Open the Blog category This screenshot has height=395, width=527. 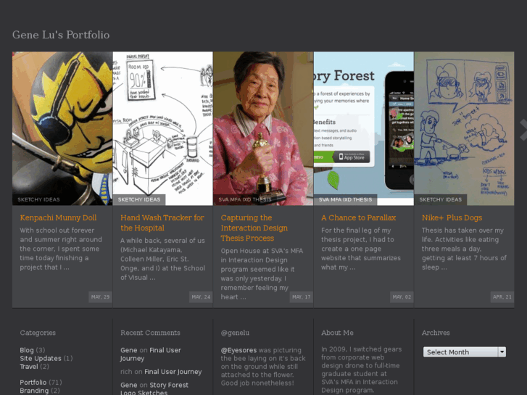pyautogui.click(x=27, y=350)
